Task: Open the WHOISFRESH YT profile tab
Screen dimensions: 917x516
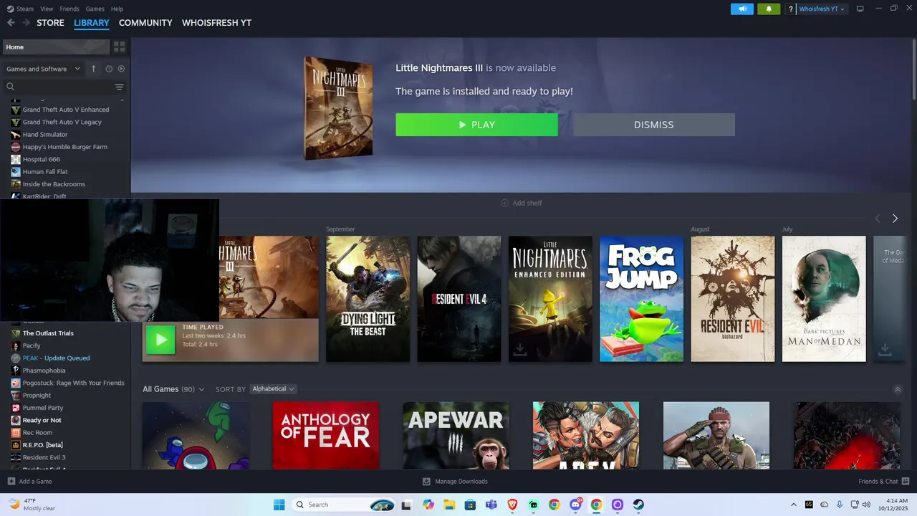Action: (216, 23)
